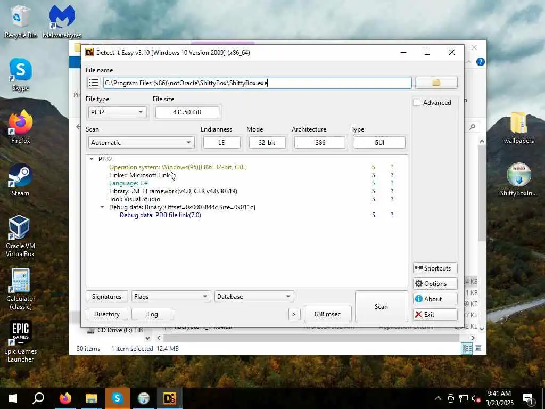The width and height of the screenshot is (545, 409).
Task: Click the large Scan button
Action: click(x=381, y=306)
